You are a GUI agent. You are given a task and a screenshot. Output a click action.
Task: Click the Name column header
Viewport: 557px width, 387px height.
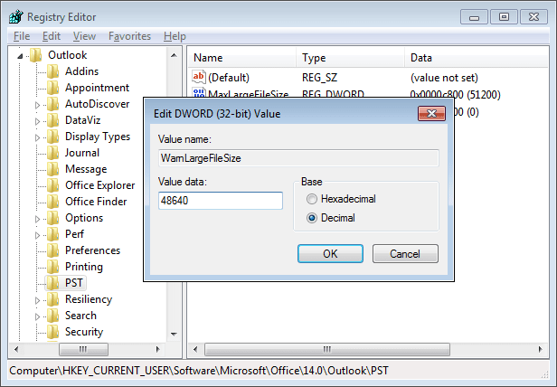242,58
